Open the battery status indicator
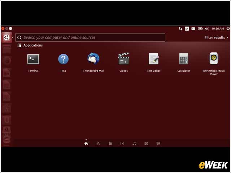The image size is (231, 173). tap(200, 29)
